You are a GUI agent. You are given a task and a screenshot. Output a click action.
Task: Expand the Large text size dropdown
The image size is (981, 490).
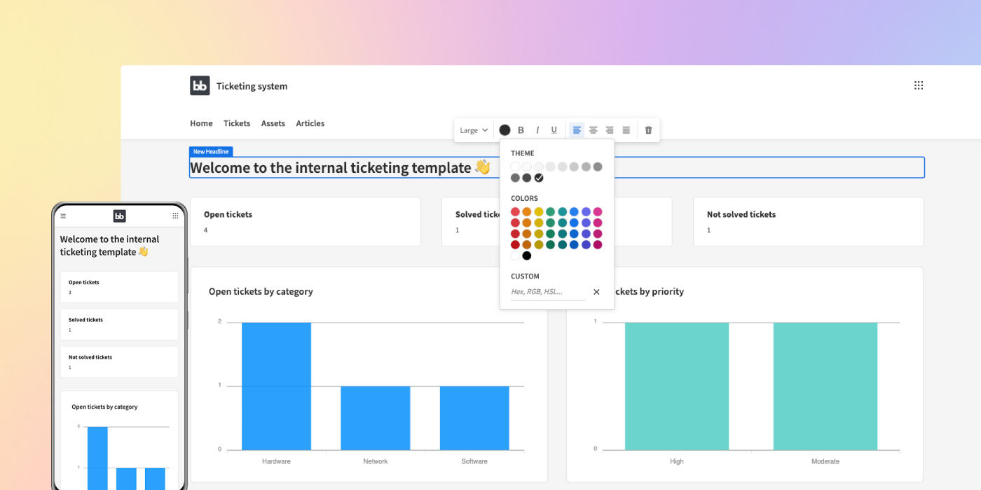click(474, 130)
